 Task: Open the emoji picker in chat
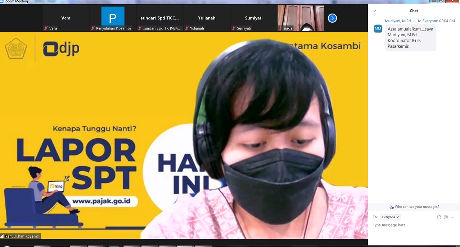pos(446,217)
